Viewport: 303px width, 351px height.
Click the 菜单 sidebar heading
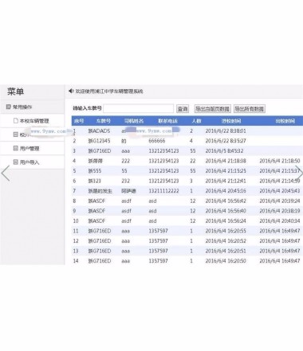(15, 92)
